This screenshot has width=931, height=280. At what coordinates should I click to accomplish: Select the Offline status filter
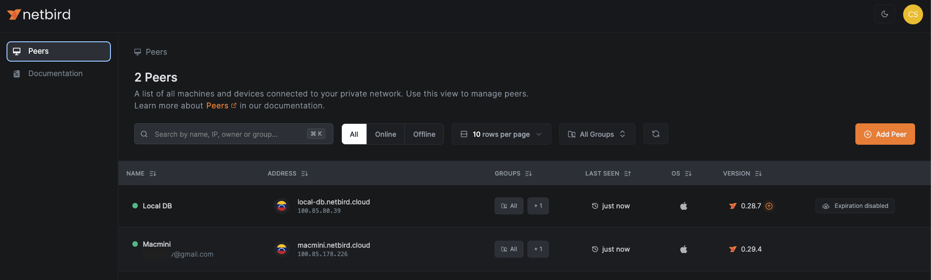[424, 134]
